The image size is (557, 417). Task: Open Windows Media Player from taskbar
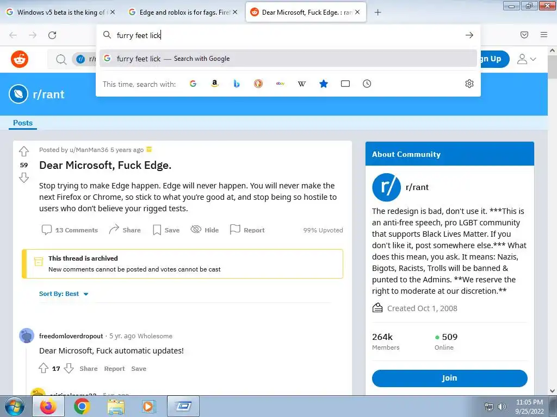click(148, 406)
